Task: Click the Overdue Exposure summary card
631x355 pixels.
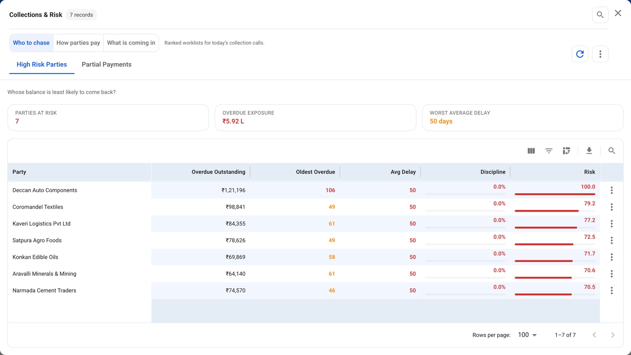Action: pyautogui.click(x=315, y=118)
